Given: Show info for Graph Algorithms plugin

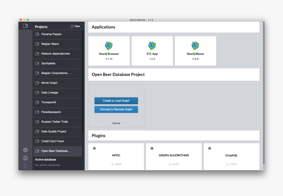Looking at the screenshot, I should pos(152,148).
